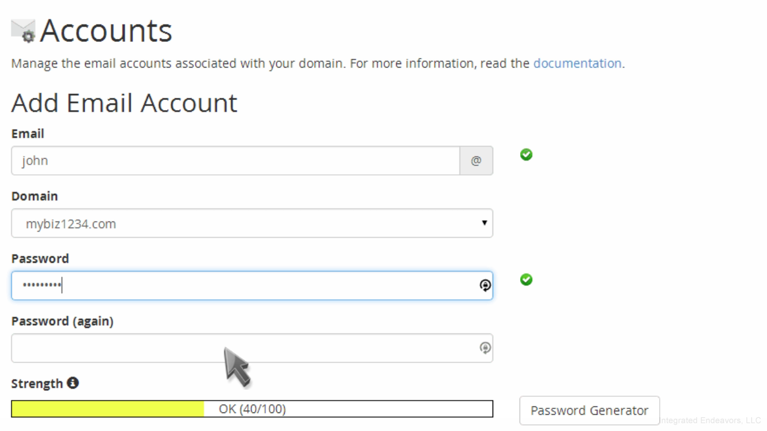Viewport: 767px width, 431px height.
Task: Click into the Password (again) field
Action: [240, 348]
